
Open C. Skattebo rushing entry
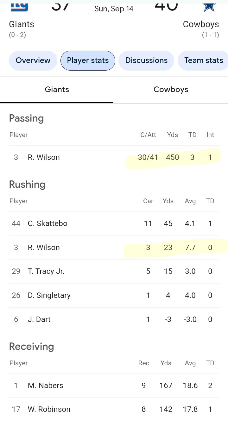(114, 223)
